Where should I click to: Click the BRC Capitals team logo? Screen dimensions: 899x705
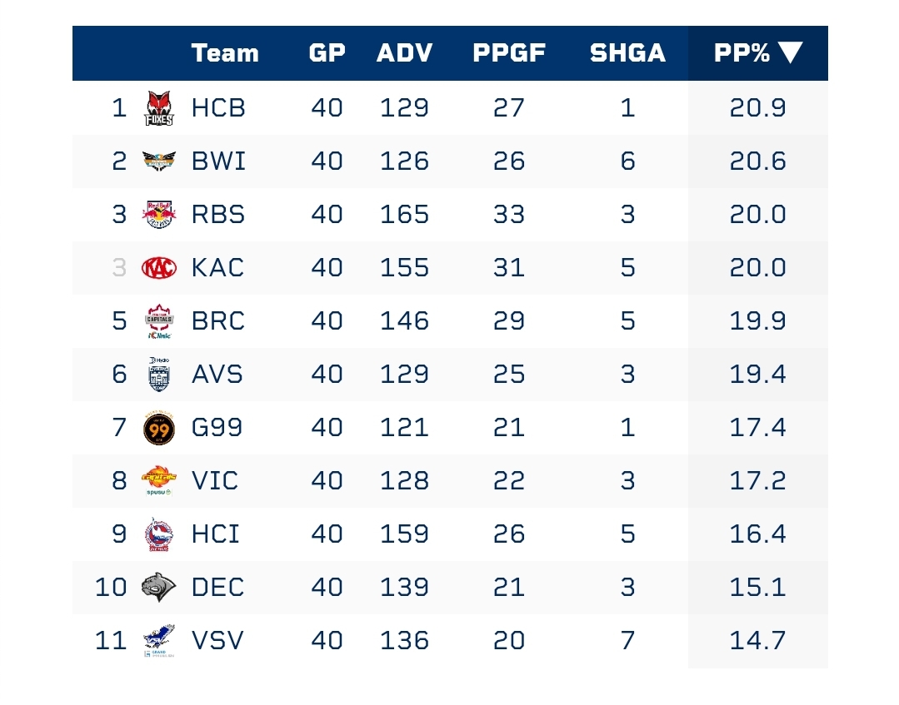click(x=159, y=321)
